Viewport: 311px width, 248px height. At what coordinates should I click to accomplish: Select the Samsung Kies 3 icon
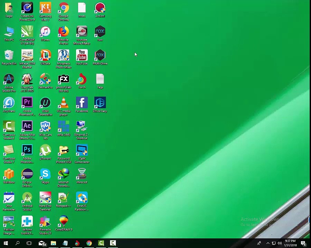(45, 8)
